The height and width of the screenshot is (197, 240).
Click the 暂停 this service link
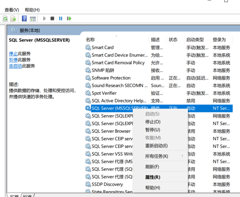click(x=13, y=60)
